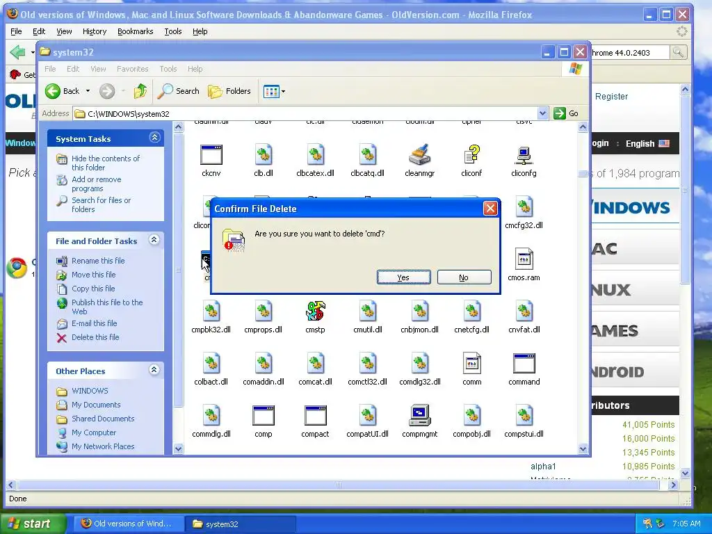The image size is (712, 534).
Task: Select the colbact.dll file icon
Action: pyautogui.click(x=211, y=364)
